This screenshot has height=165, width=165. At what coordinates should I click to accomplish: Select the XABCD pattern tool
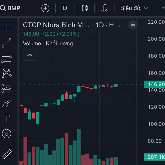(x=7, y=73)
